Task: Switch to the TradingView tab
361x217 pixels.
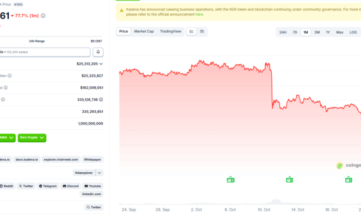Action: click(171, 31)
